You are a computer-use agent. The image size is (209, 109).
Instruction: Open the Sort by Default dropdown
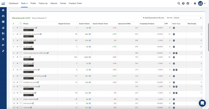click(x=188, y=18)
